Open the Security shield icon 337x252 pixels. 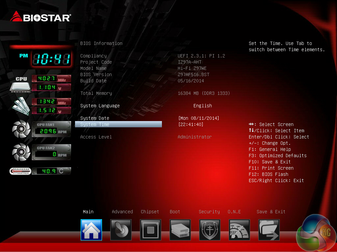tap(210, 230)
